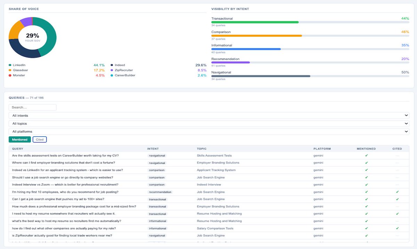
Task: Click the Informational visibility progress bar
Action: coord(310,49)
